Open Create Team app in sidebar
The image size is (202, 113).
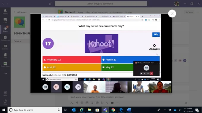[x=5, y=64]
